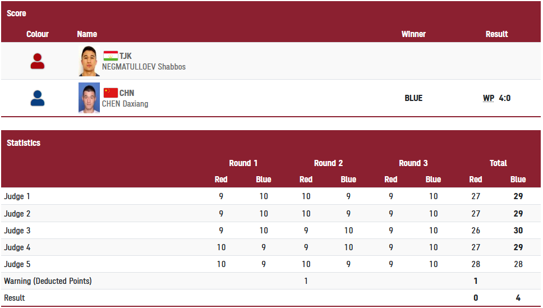
Task: Click the CHN country code
Action: [x=127, y=93]
